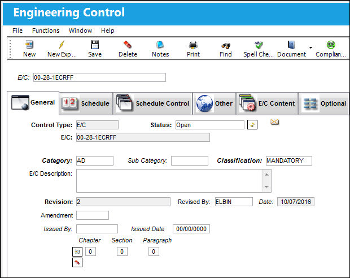Click the Control Type field
The image size is (350, 278).
tap(97, 125)
